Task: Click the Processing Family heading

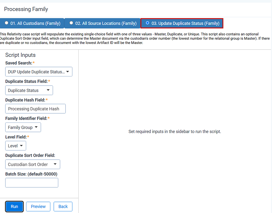Action: click(x=26, y=9)
